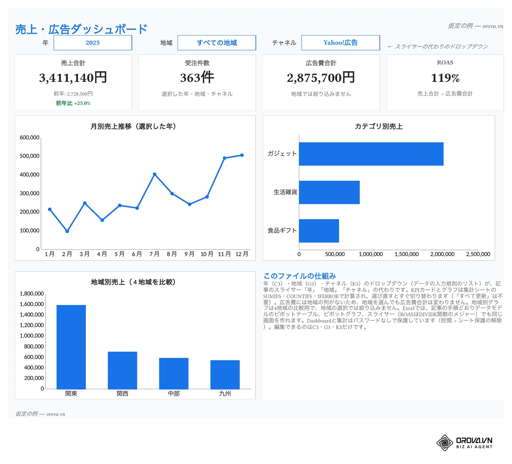Click the 7月 data point on line chart

(x=155, y=174)
